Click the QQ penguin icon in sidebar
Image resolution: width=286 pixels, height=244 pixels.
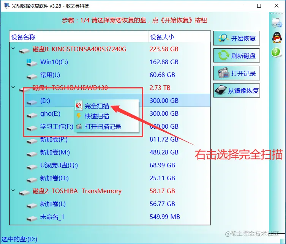(277, 38)
